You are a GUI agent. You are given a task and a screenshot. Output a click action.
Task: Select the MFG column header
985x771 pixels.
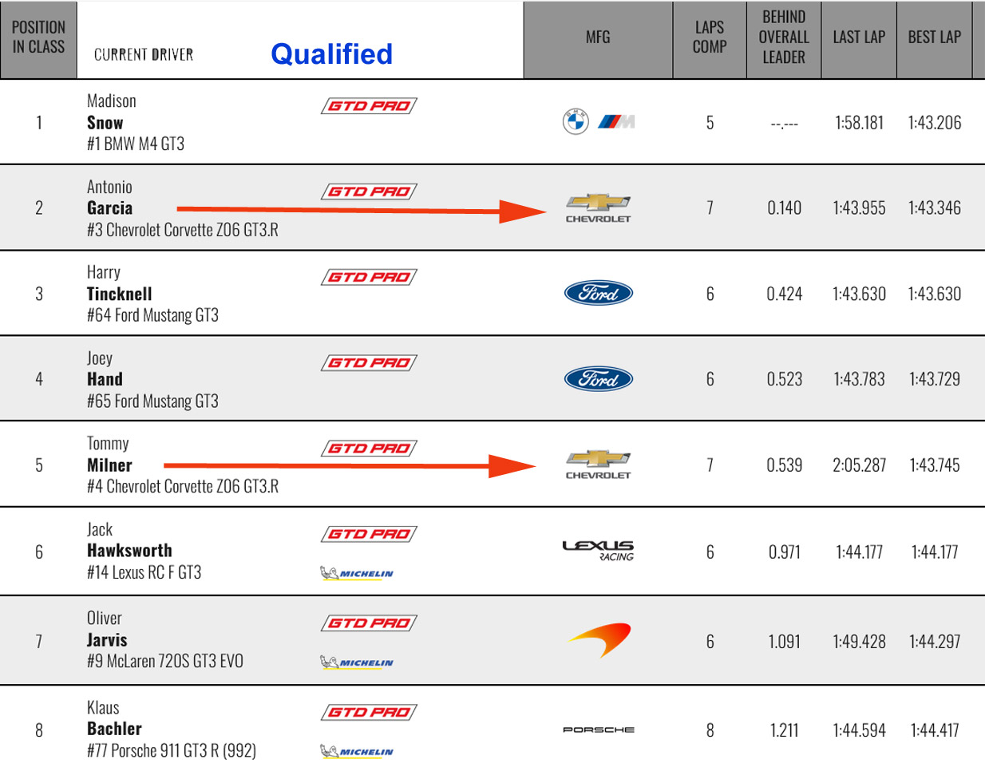point(597,38)
